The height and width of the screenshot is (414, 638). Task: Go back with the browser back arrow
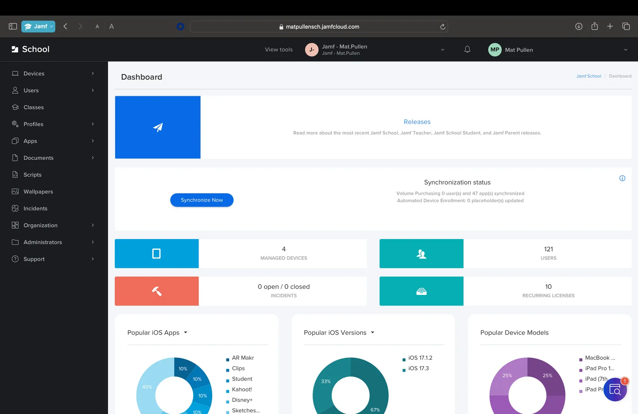[65, 26]
